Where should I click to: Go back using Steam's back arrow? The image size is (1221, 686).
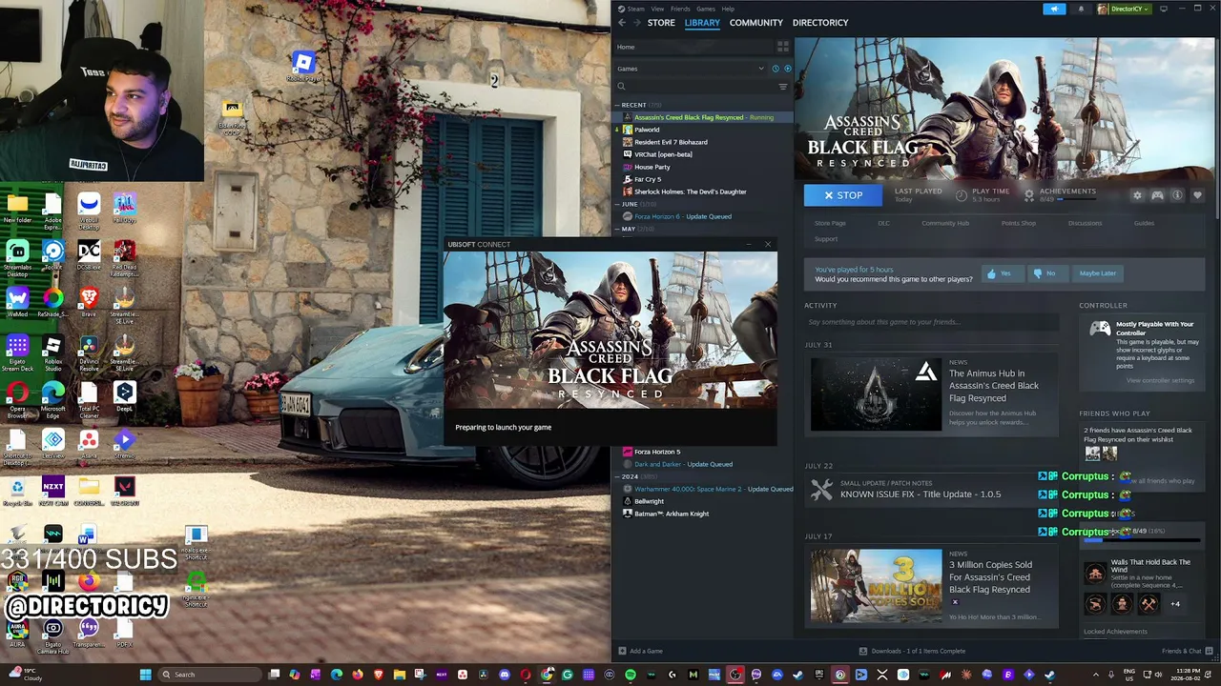point(622,23)
